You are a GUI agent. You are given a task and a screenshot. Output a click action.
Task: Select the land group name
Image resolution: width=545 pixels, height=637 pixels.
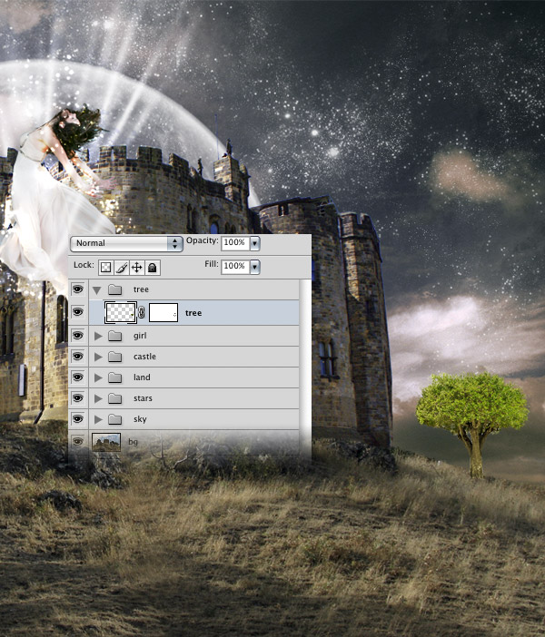point(142,377)
